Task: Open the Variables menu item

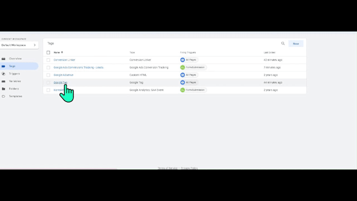Action: point(15,81)
